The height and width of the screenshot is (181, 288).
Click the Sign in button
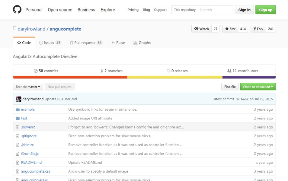244,10
